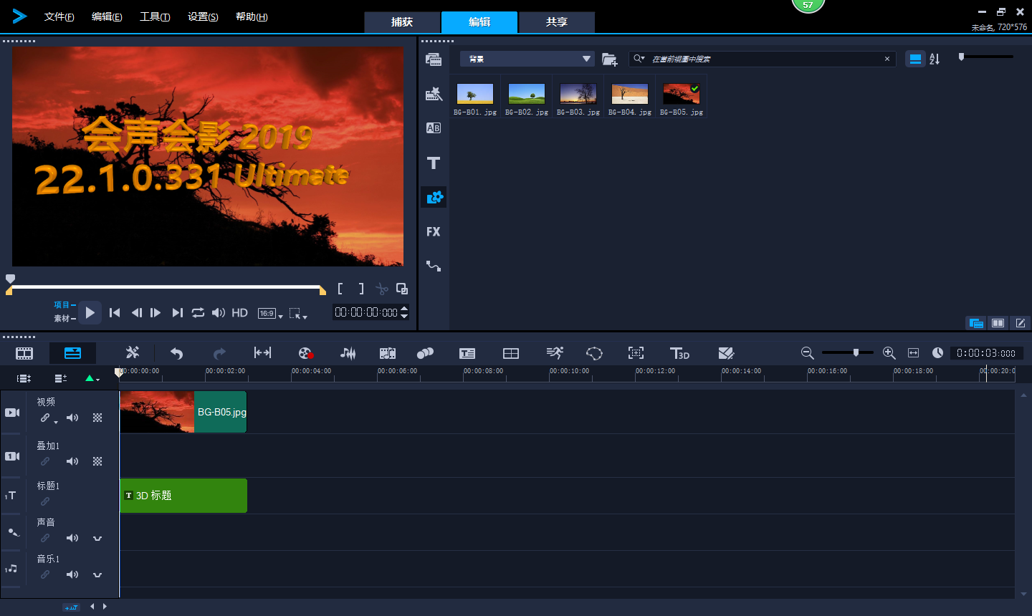Open the subtitle editor
The image size is (1032, 616).
point(467,353)
